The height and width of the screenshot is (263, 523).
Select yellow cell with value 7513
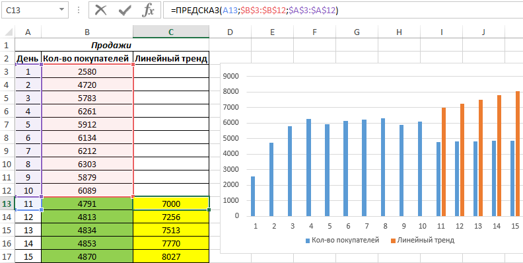[171, 231]
